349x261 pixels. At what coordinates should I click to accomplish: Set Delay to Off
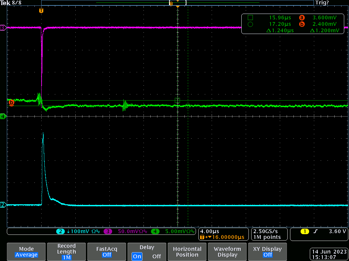click(156, 256)
